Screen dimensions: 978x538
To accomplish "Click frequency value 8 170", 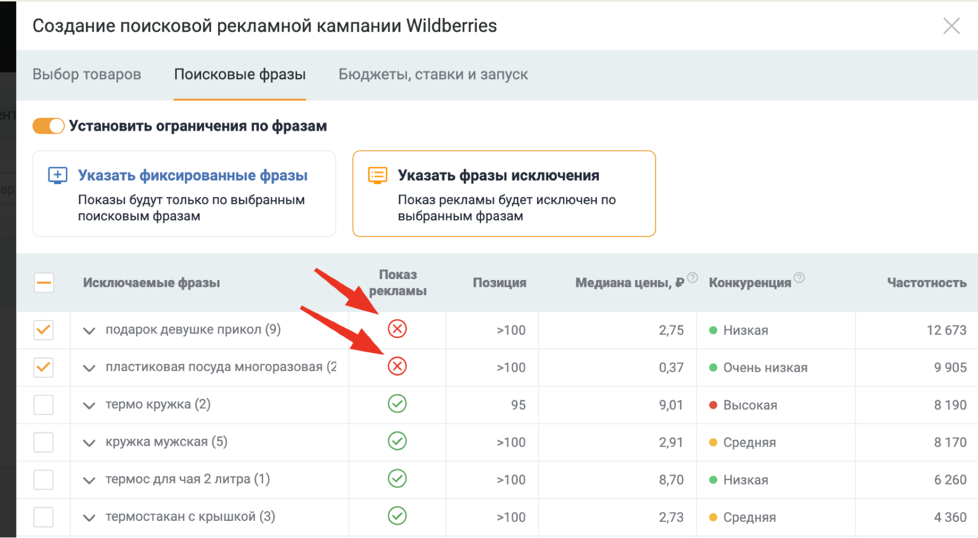I will point(950,442).
